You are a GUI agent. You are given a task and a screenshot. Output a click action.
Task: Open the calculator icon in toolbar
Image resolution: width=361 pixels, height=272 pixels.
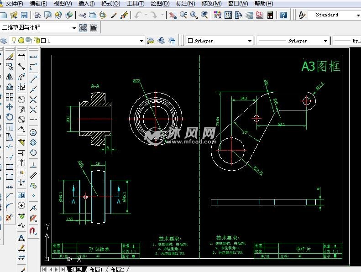point(271,15)
